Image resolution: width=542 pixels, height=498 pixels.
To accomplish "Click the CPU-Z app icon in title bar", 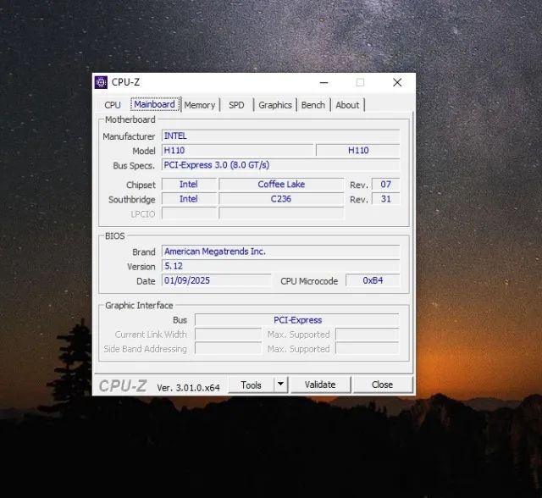I will (101, 82).
